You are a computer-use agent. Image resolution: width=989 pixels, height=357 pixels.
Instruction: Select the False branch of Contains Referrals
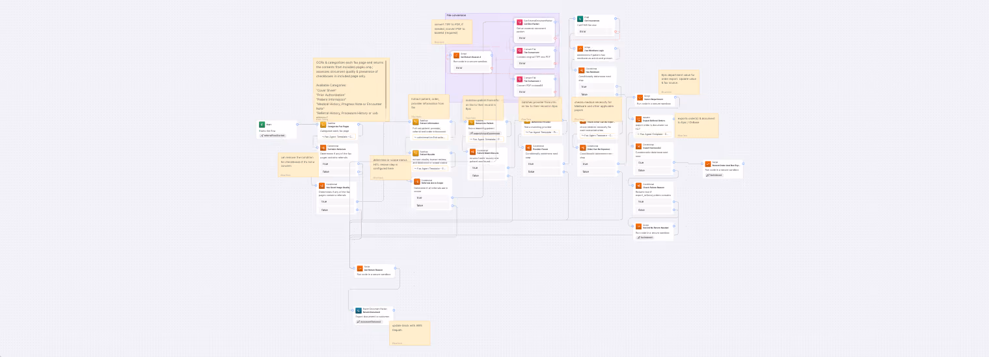point(338,172)
